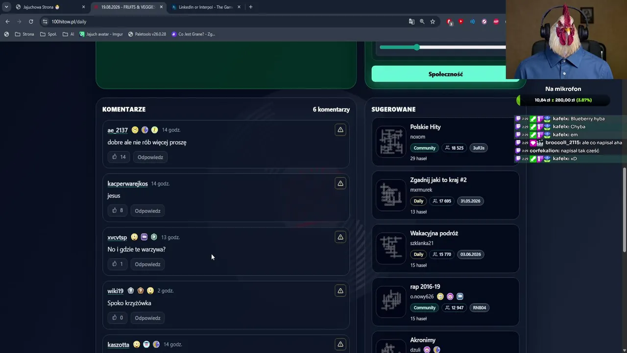The width and height of the screenshot is (627, 353).
Task: Reply to ae_2137 with the Odpowiedz button
Action: pyautogui.click(x=150, y=157)
